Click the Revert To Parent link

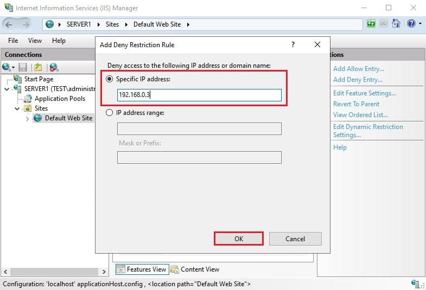(x=356, y=104)
